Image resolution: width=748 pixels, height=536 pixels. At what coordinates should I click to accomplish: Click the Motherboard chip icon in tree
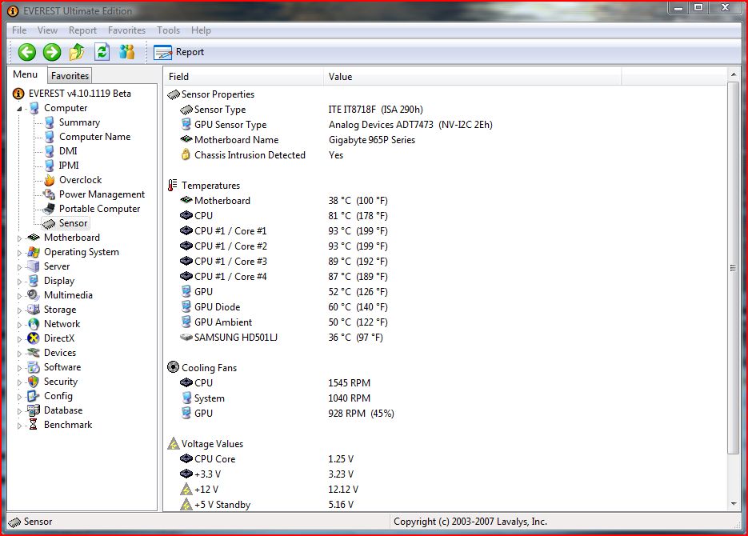tap(34, 237)
